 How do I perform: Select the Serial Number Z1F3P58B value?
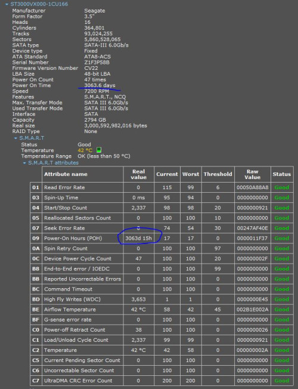pos(97,63)
